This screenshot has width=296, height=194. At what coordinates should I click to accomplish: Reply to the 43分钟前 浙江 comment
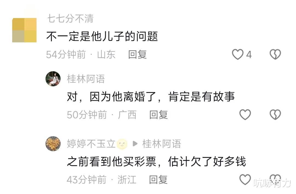[158, 180]
